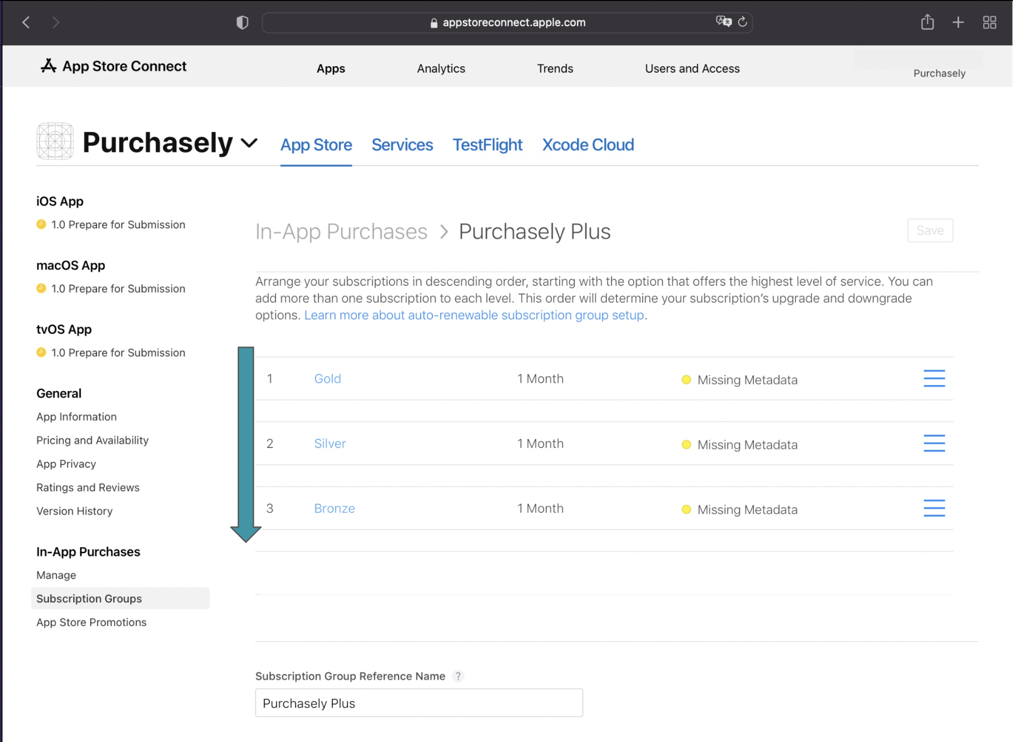Reload the page with the refresh icon

[x=743, y=21]
